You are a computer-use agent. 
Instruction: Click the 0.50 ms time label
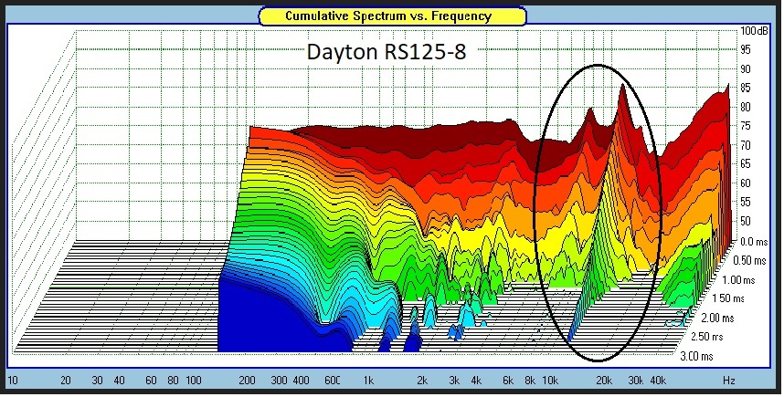[749, 261]
